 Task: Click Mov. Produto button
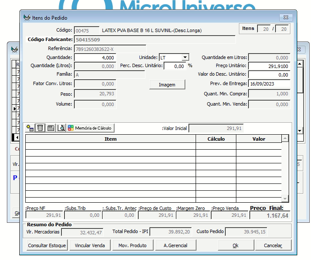click(x=133, y=245)
